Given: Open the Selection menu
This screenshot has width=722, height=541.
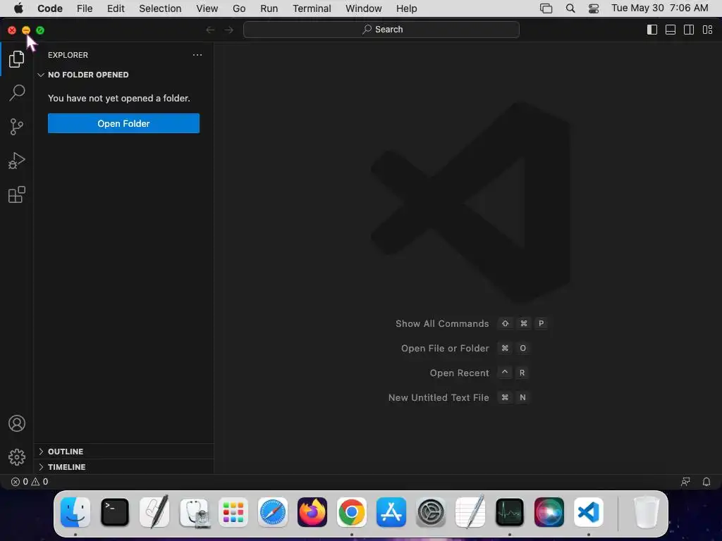Looking at the screenshot, I should pos(160,8).
